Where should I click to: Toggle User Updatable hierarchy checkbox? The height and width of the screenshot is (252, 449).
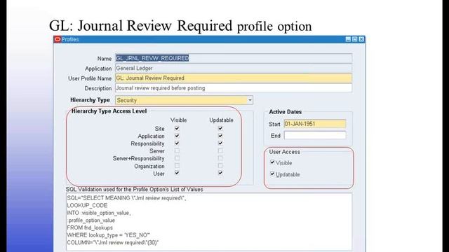click(220, 173)
